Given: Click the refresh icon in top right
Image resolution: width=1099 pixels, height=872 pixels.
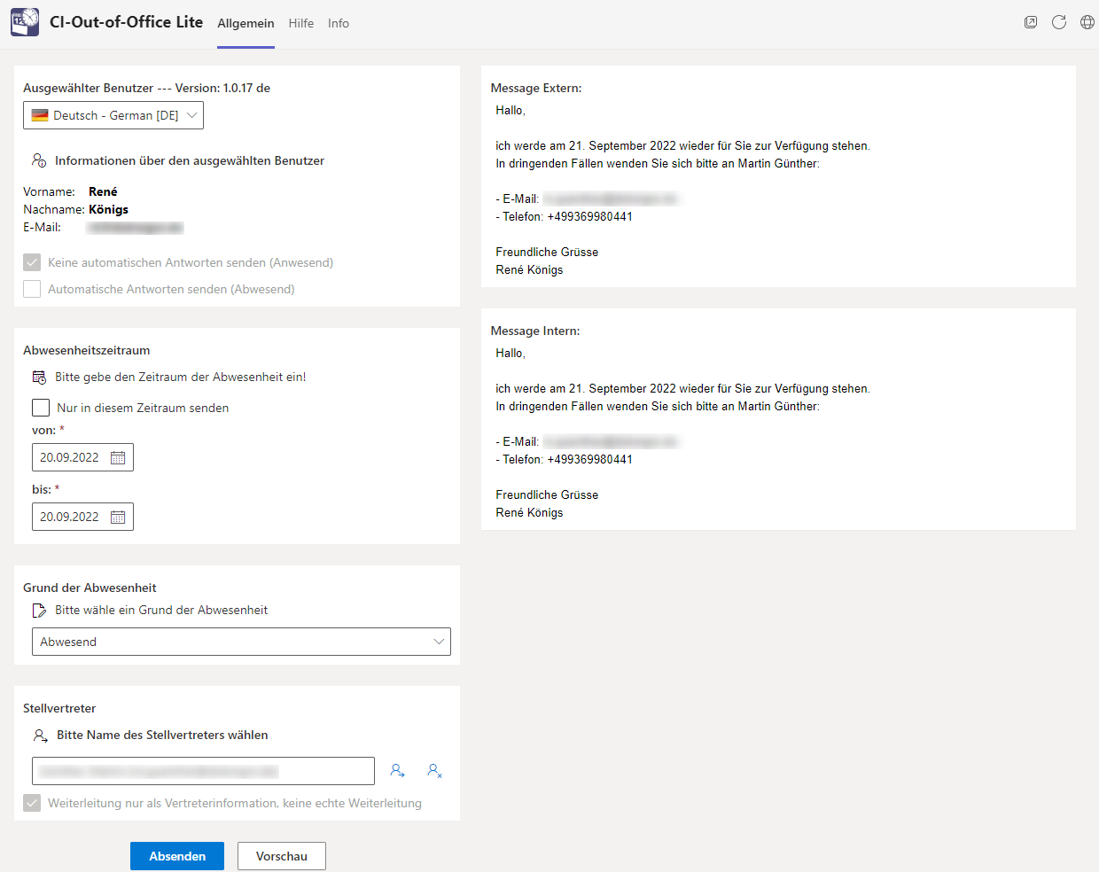Looking at the screenshot, I should tap(1059, 22).
